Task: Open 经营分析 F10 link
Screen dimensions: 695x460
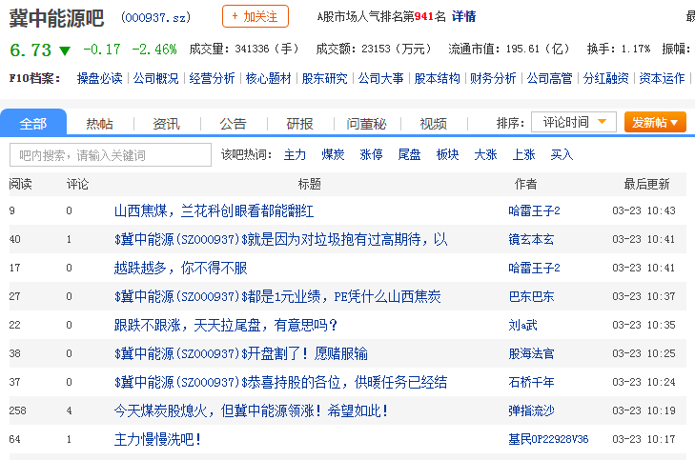Action: tap(212, 78)
